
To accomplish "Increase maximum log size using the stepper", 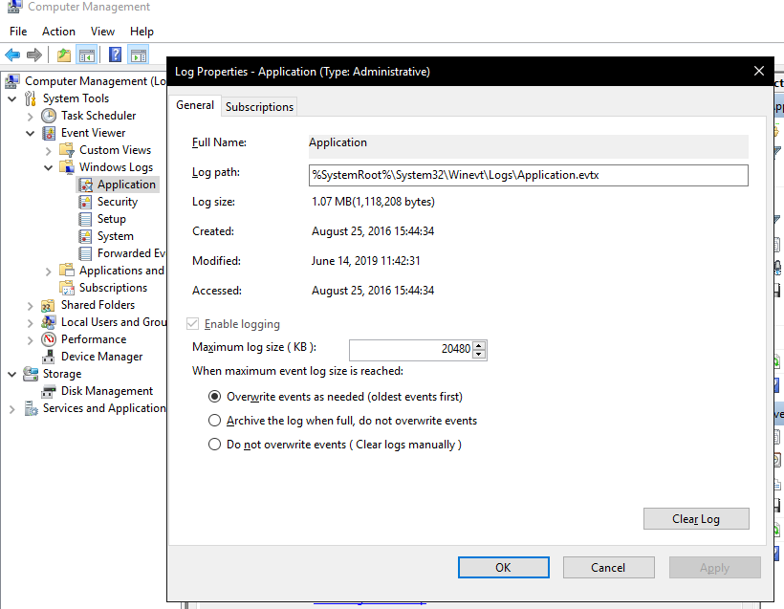I will click(480, 346).
